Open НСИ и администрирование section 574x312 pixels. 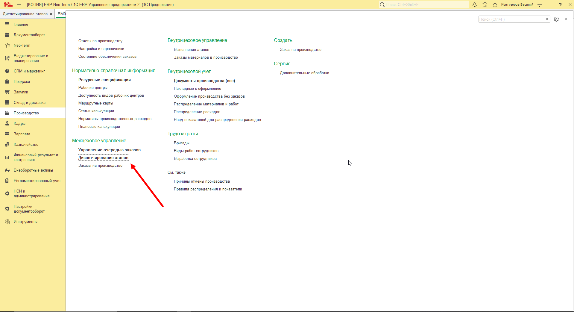33,194
